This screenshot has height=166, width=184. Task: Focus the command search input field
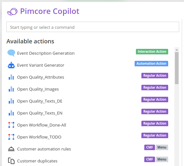[x=93, y=27]
